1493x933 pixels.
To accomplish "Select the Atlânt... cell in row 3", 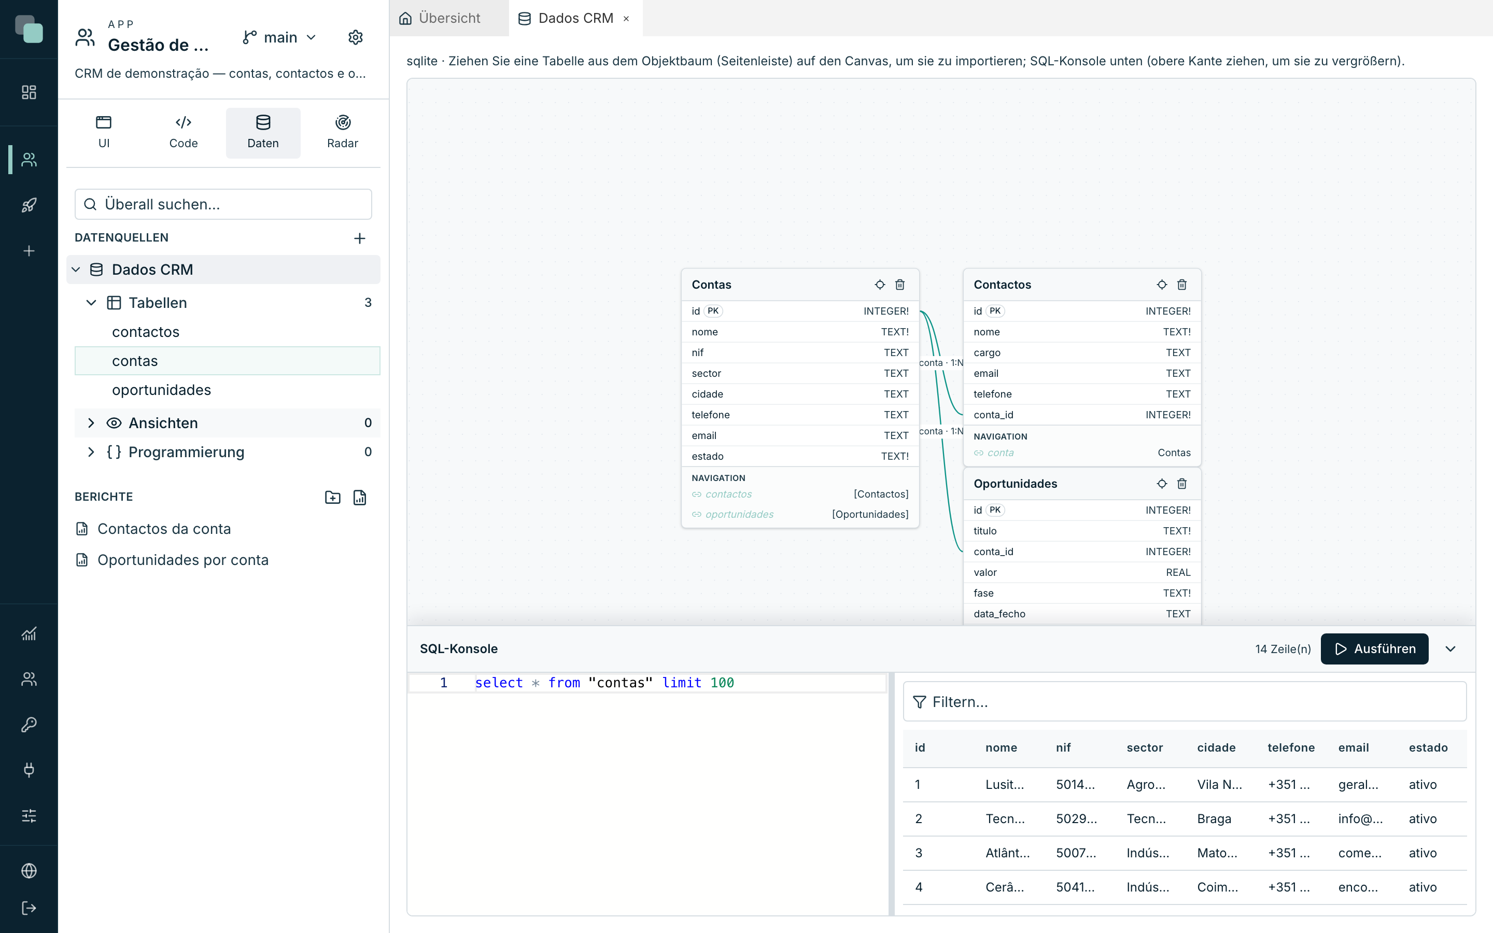I will click(x=1007, y=853).
